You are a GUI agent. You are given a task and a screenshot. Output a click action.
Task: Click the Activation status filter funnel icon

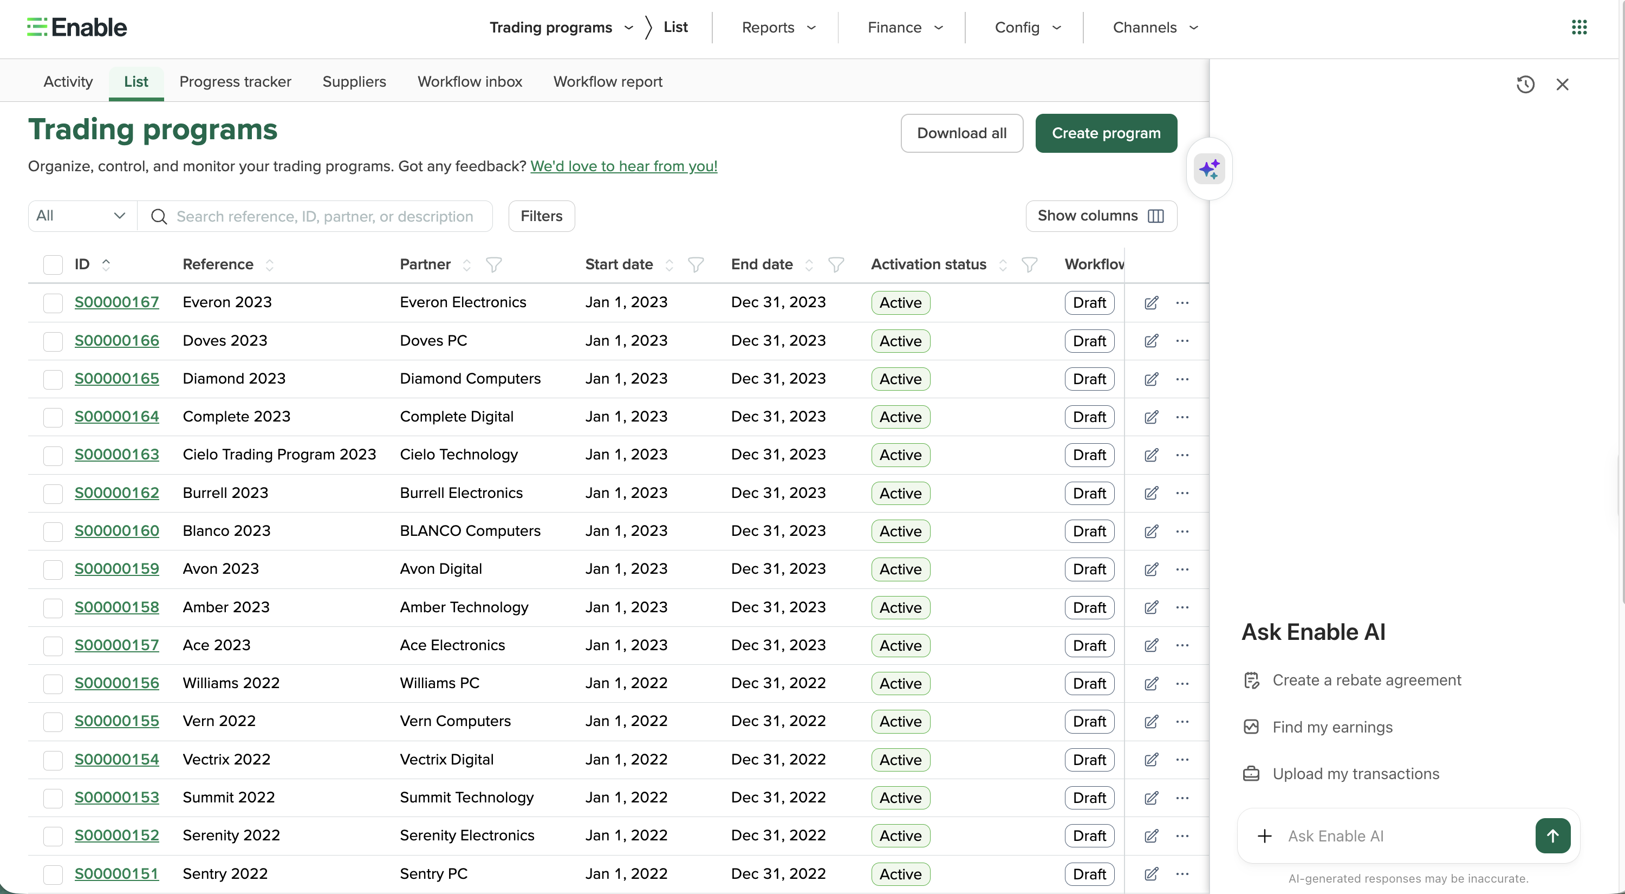pyautogui.click(x=1029, y=264)
